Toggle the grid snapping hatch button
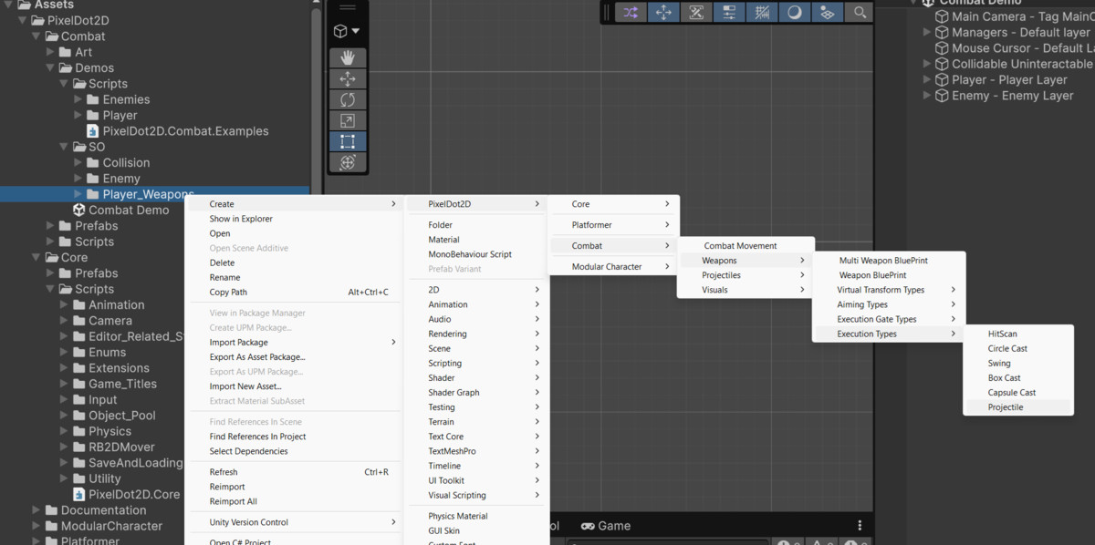 click(762, 12)
